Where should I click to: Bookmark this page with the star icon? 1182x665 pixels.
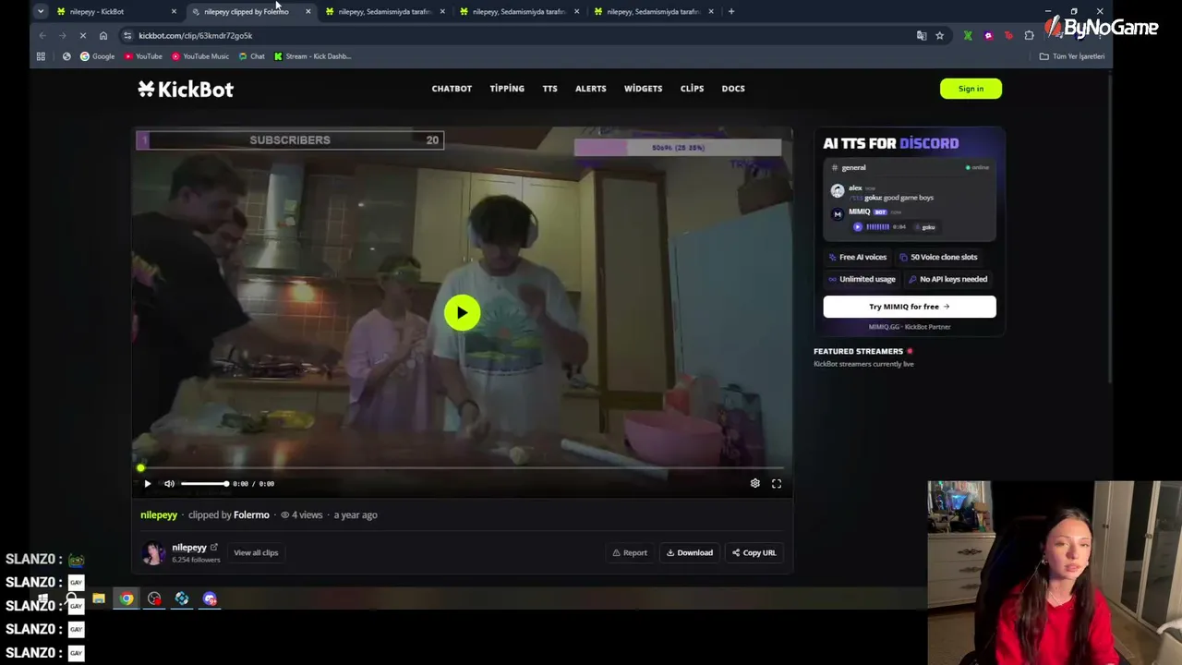pyautogui.click(x=939, y=35)
